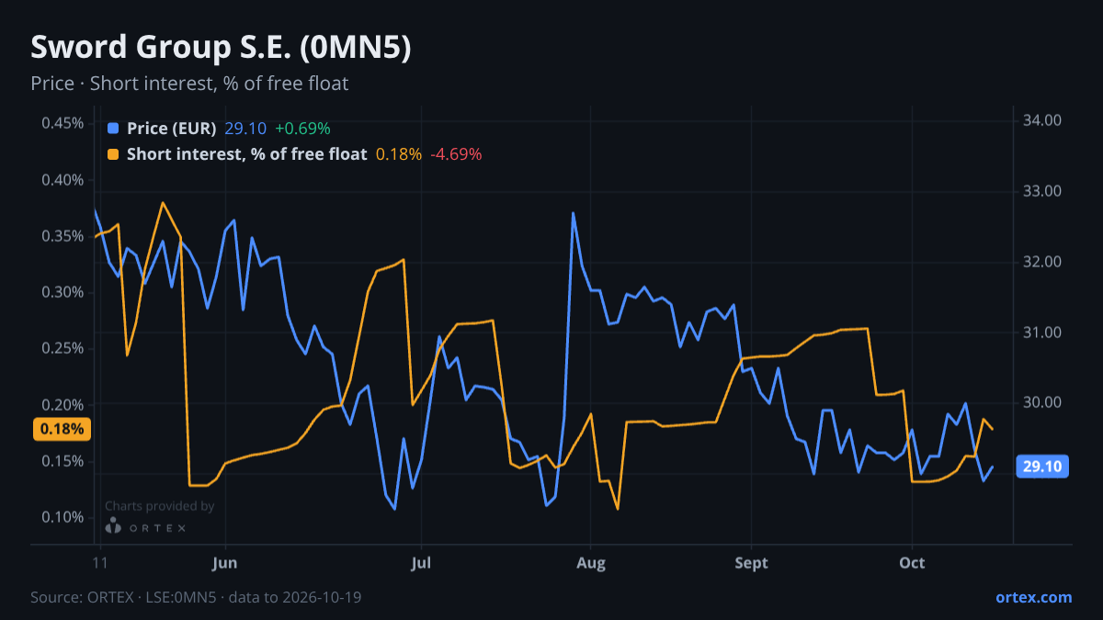Click the orange Short interest legend swatch
Screen dimensions: 1103x620
[113, 154]
